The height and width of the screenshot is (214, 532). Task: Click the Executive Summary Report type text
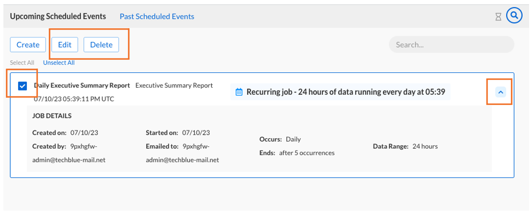coord(174,85)
